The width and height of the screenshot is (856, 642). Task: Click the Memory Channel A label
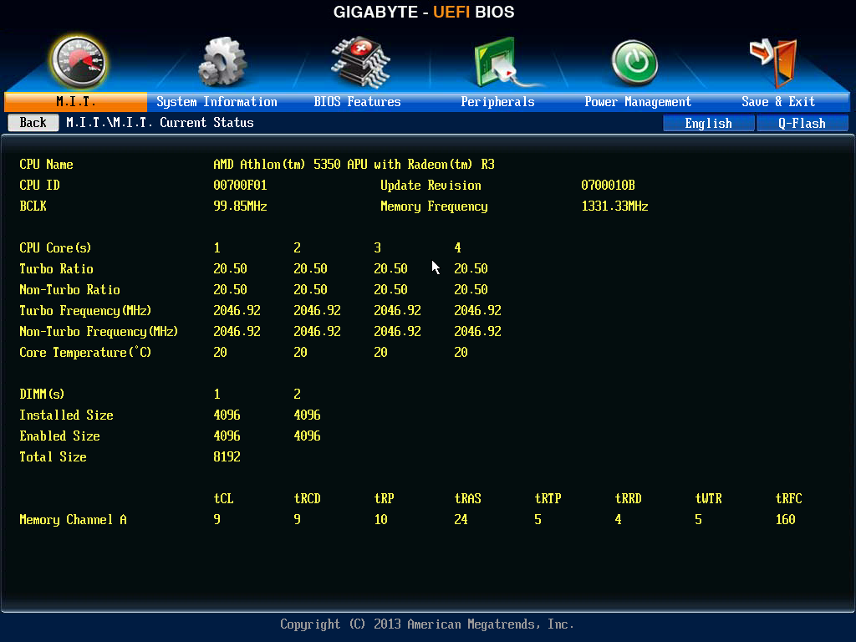(74, 519)
